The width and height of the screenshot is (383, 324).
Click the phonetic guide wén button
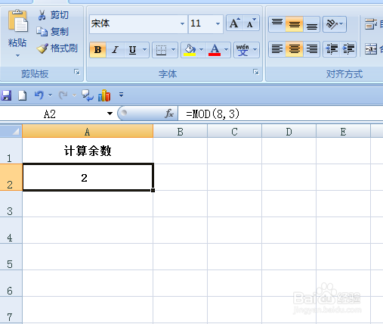pyautogui.click(x=242, y=50)
